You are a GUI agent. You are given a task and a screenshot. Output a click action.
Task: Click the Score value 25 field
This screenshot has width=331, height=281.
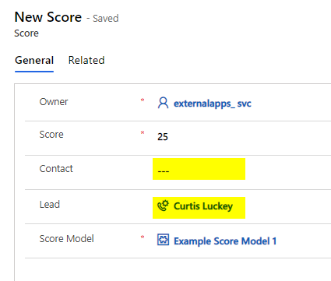pyautogui.click(x=163, y=137)
